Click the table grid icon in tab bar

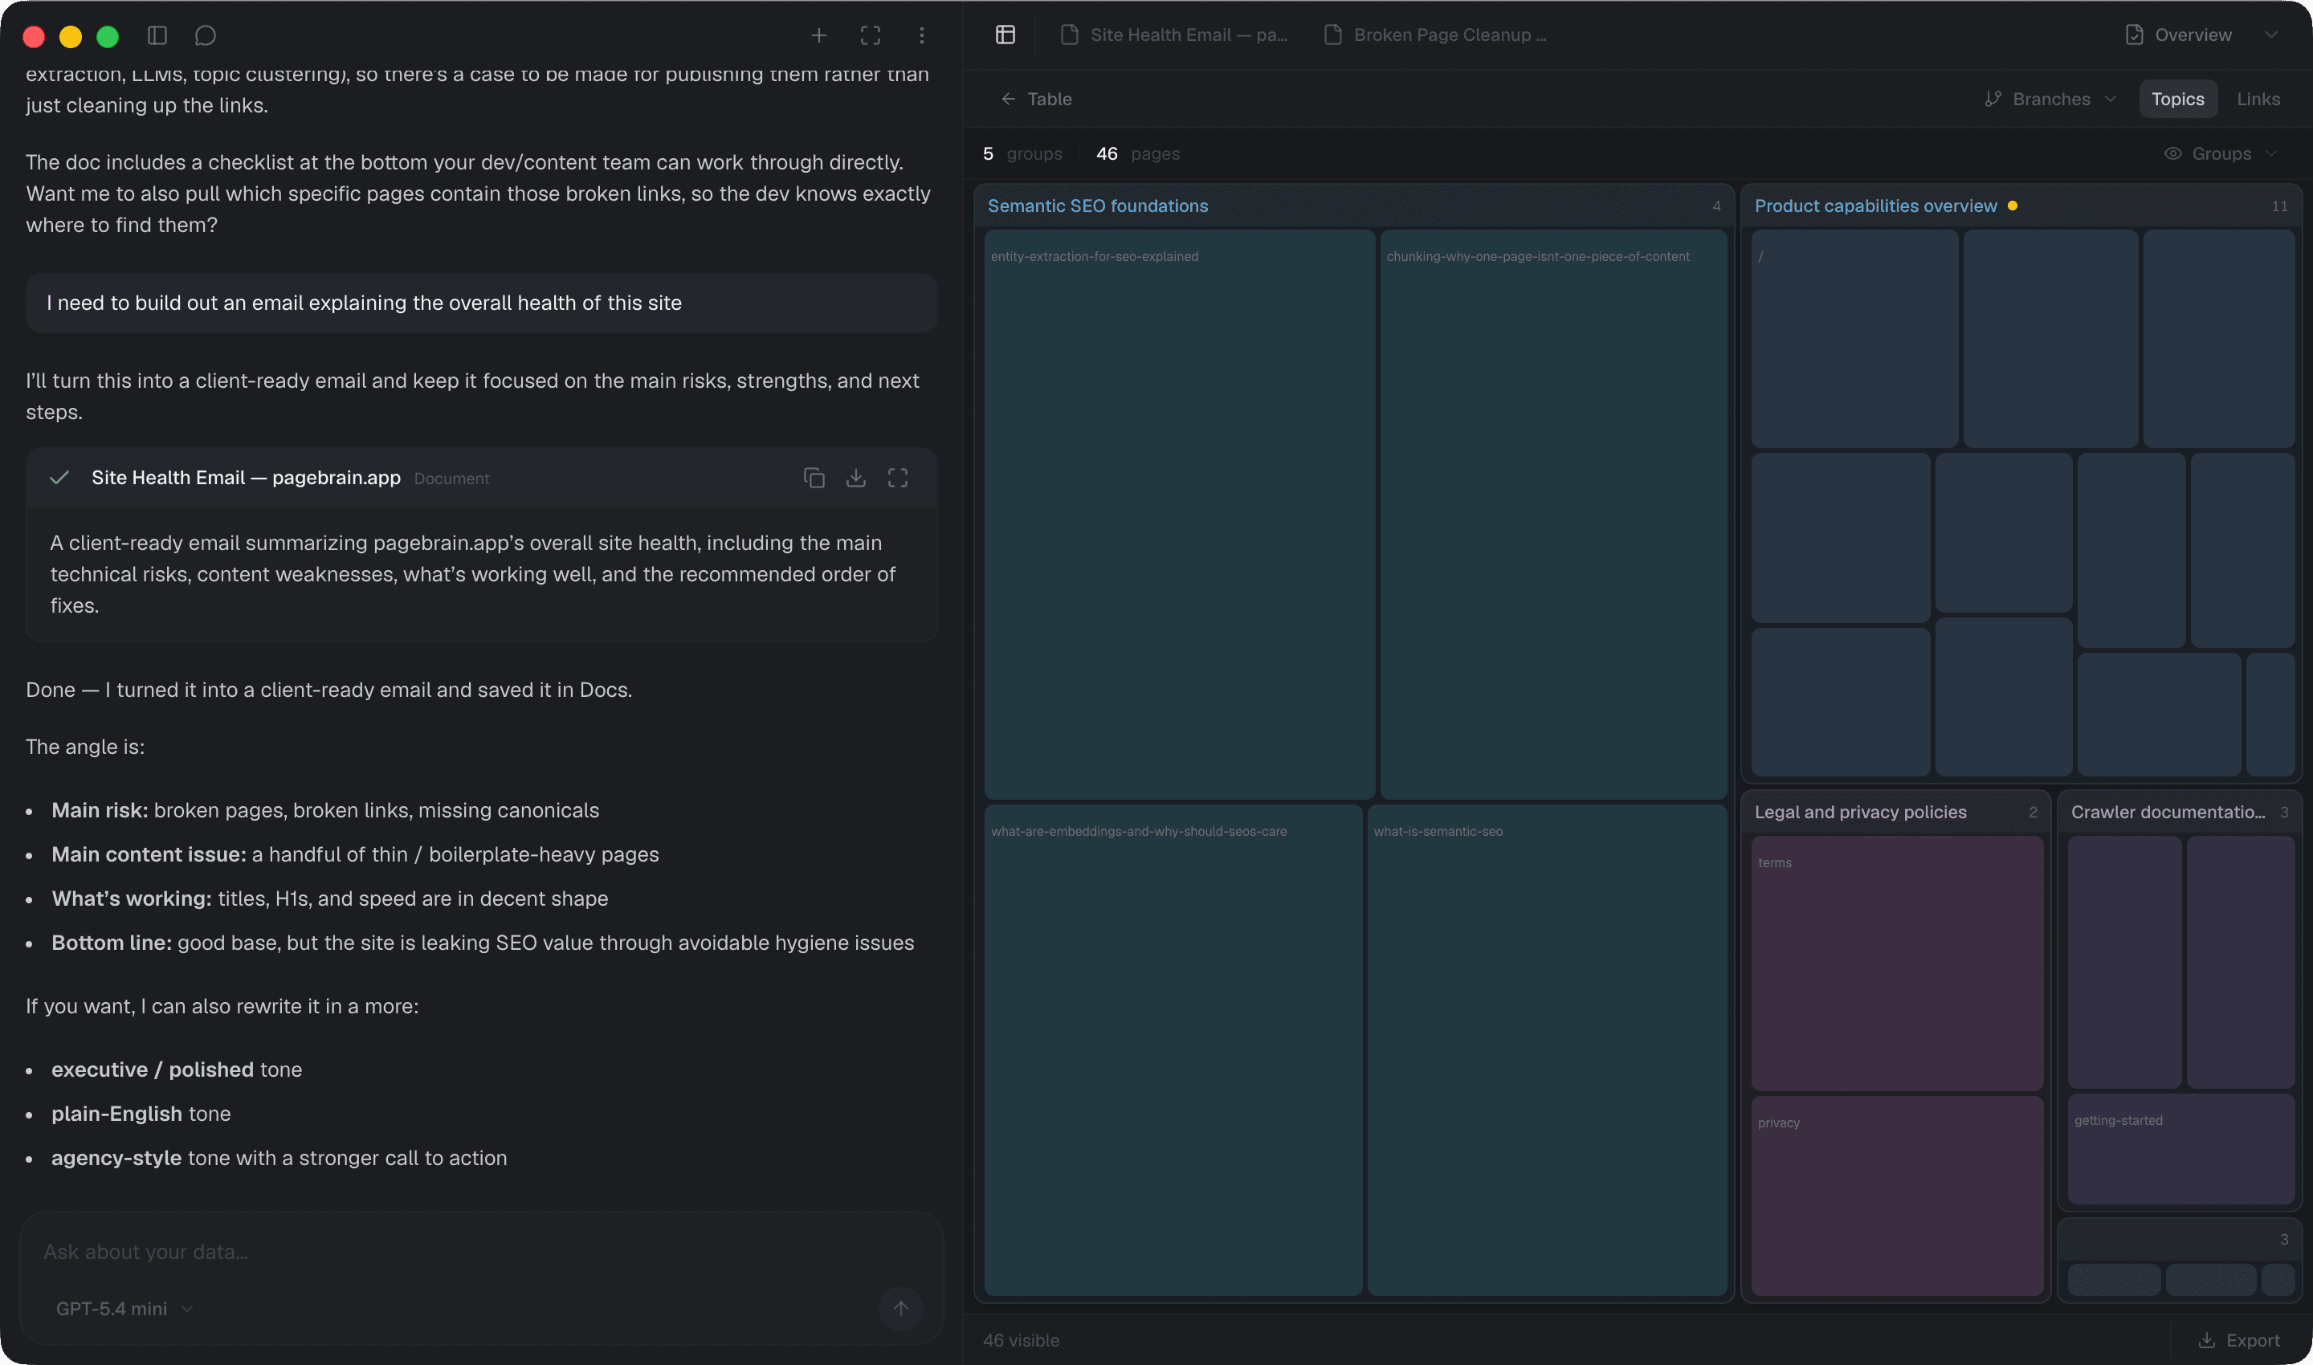1006,35
